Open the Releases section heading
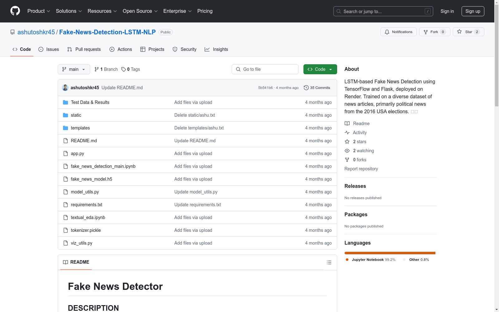Image resolution: width=499 pixels, height=312 pixels. point(355,186)
